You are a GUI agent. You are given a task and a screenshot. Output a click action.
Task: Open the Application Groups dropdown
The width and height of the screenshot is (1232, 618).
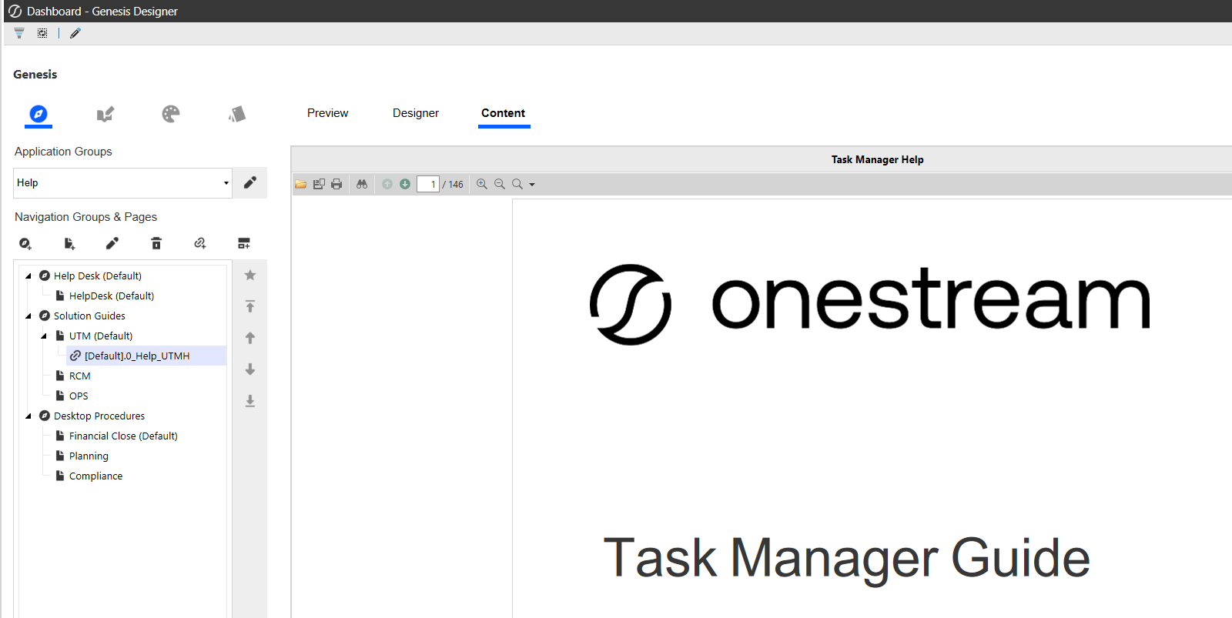coord(226,183)
